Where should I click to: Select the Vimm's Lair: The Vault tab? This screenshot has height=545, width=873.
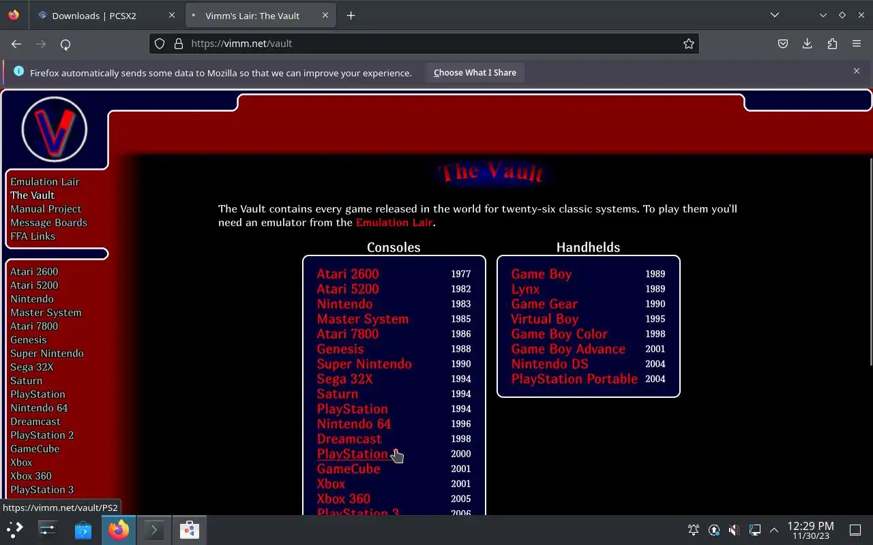click(x=260, y=15)
